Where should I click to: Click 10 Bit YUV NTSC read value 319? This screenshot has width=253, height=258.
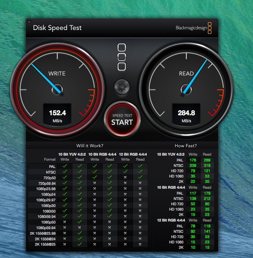click(207, 165)
